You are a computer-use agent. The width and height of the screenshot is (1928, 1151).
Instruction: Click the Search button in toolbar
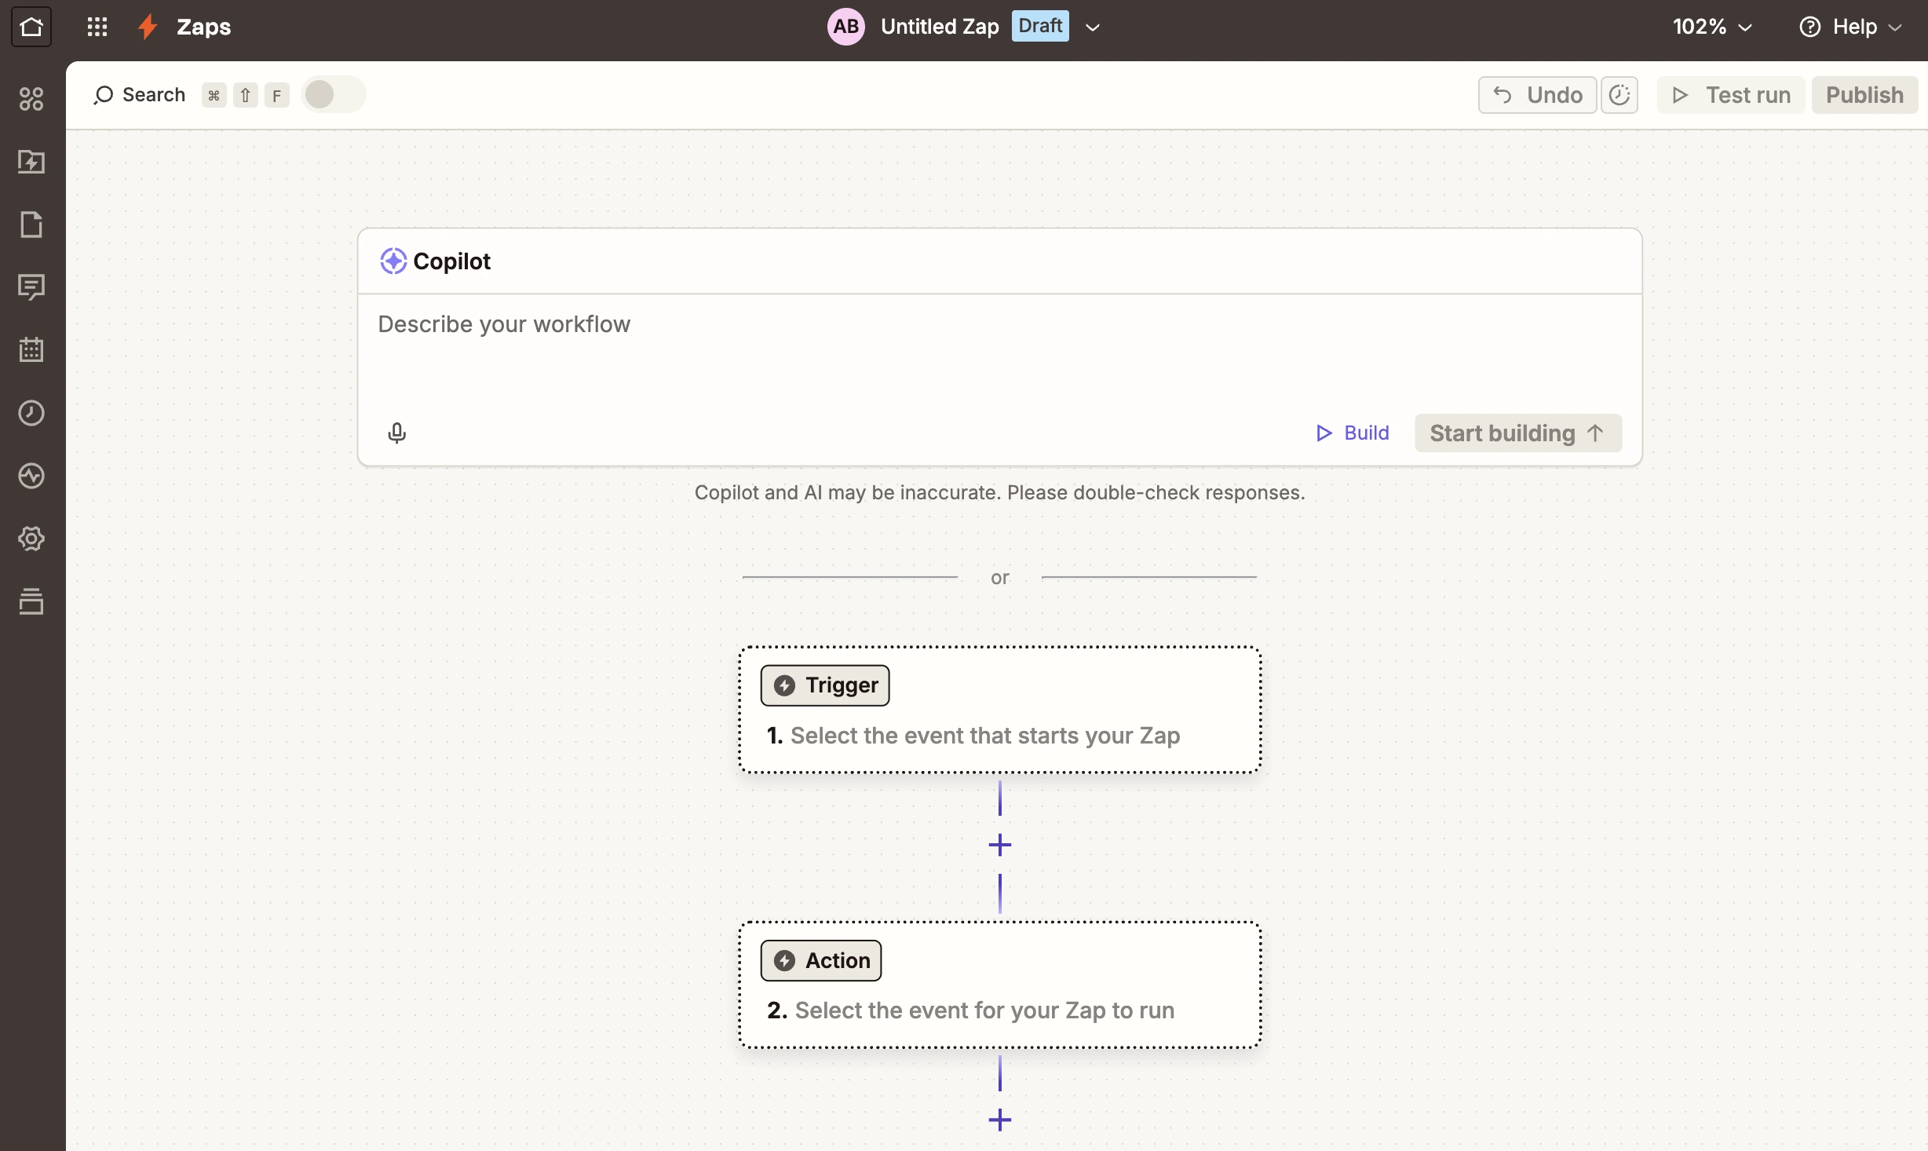[139, 95]
